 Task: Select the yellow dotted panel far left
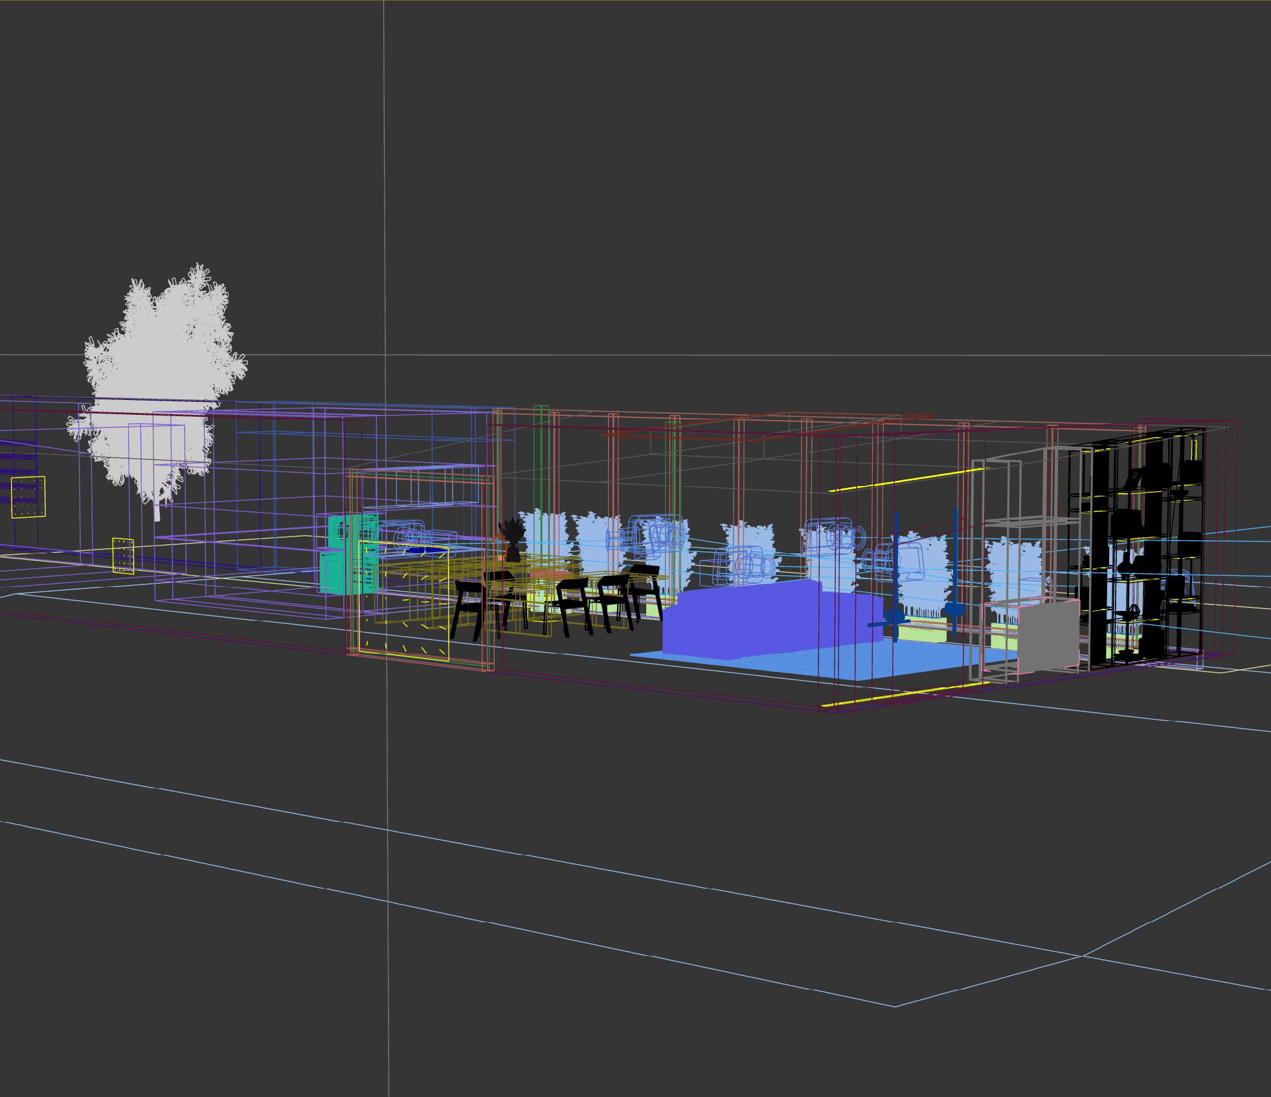(28, 497)
